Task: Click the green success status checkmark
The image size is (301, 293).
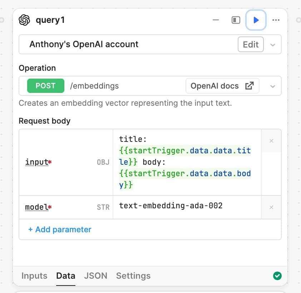Action: (277, 276)
